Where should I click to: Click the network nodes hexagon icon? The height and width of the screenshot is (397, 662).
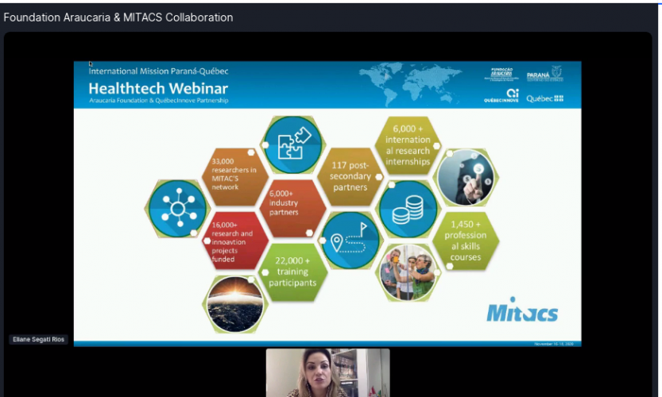pos(177,209)
